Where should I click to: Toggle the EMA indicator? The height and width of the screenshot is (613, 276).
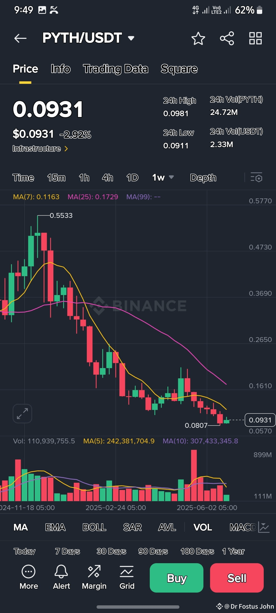pyautogui.click(x=55, y=527)
